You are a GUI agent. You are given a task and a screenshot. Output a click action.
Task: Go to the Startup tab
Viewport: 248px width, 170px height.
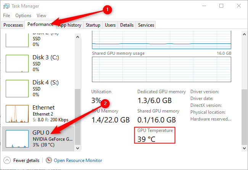(93, 25)
